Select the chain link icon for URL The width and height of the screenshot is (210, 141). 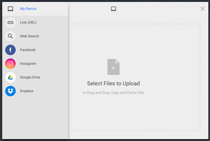point(10,22)
